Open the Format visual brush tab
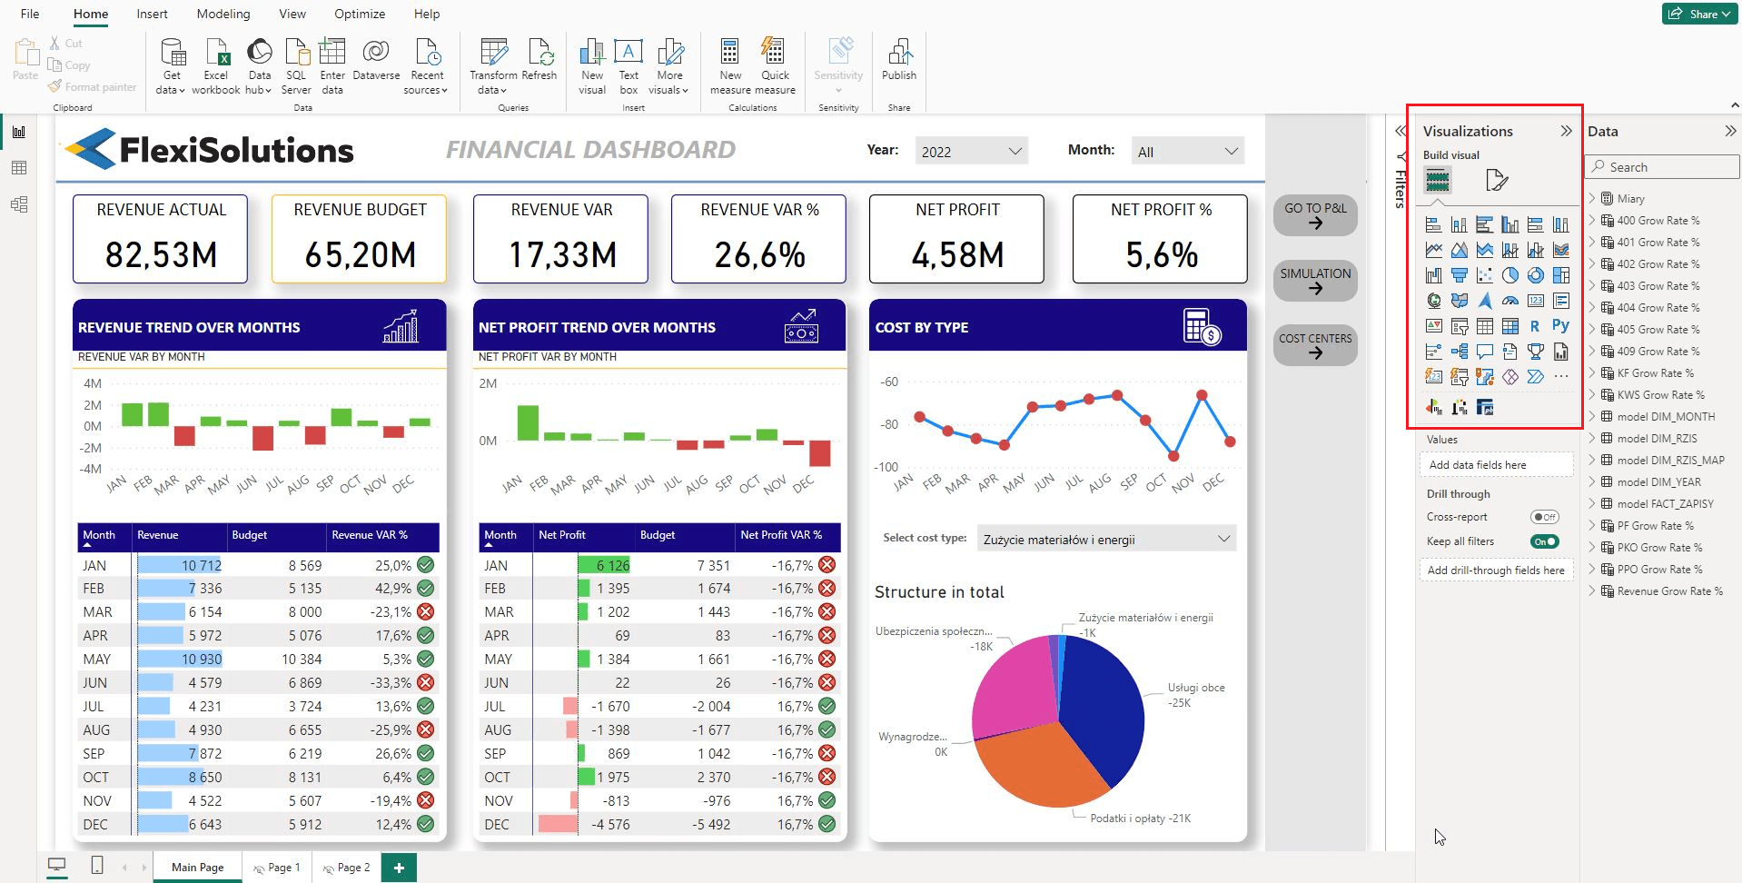 (1496, 180)
